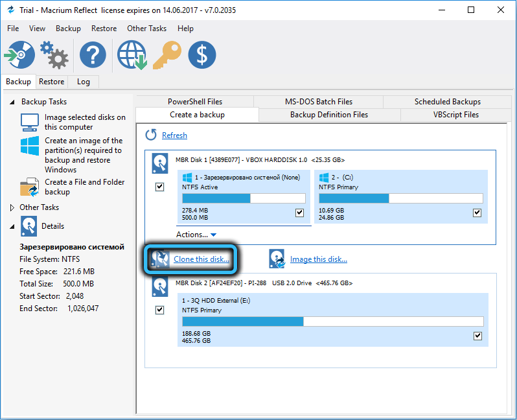517x420 pixels.
Task: Click the MBR Disk 2 drive icon
Action: coord(160,286)
